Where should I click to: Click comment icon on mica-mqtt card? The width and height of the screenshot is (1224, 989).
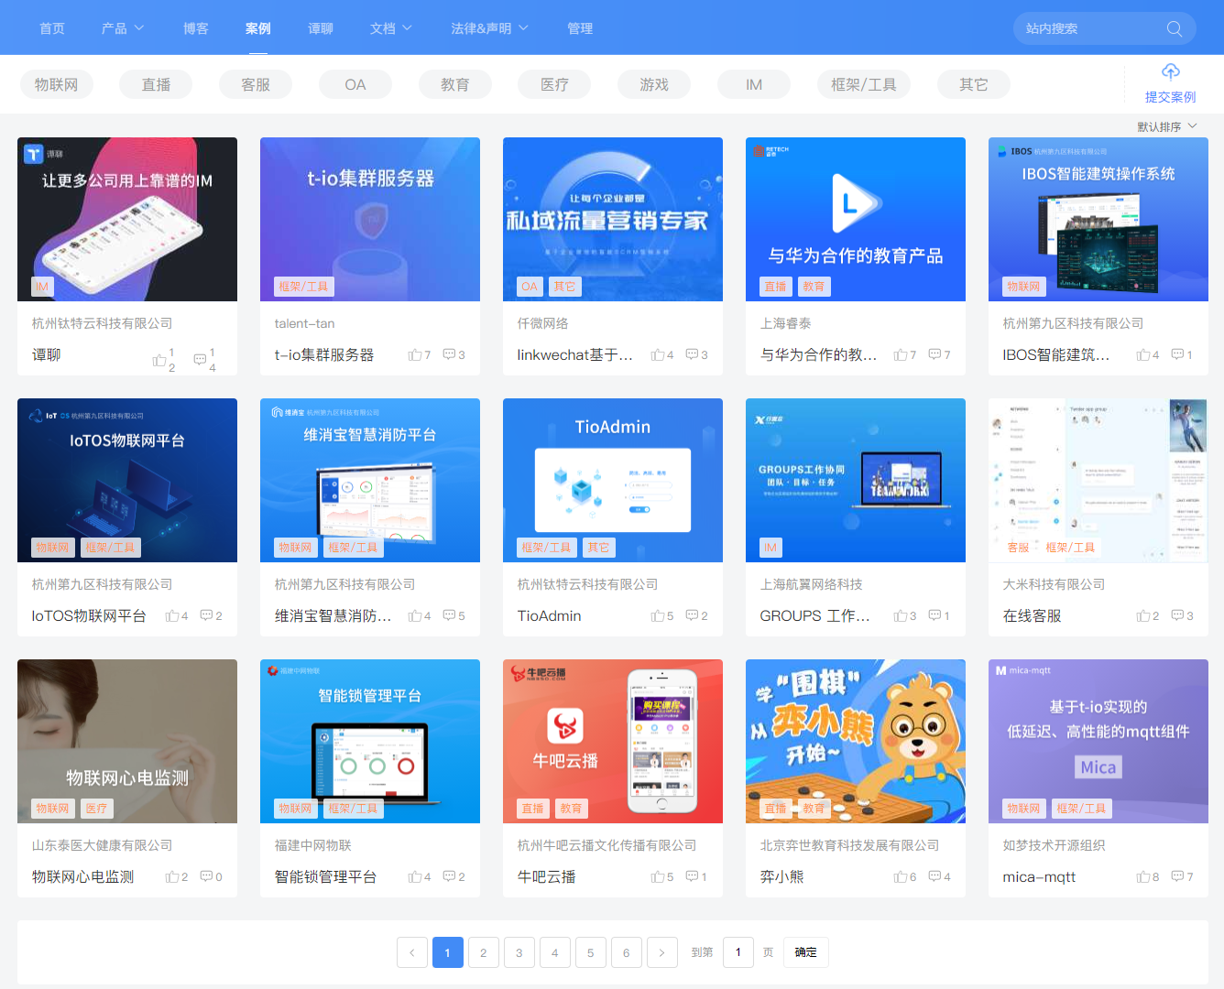[1177, 876]
